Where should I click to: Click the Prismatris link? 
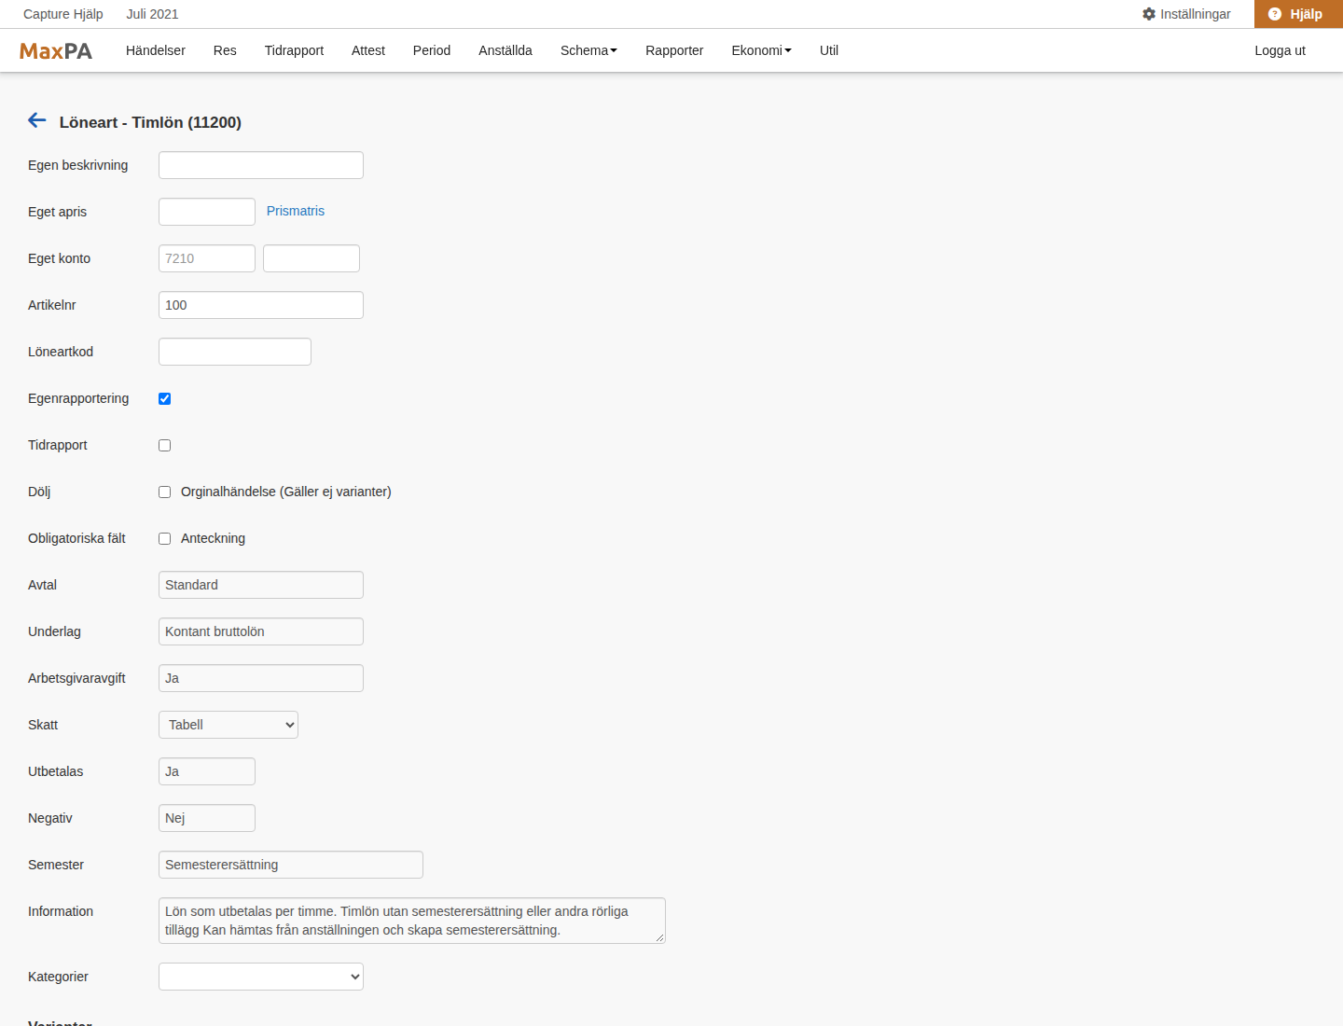tap(296, 211)
